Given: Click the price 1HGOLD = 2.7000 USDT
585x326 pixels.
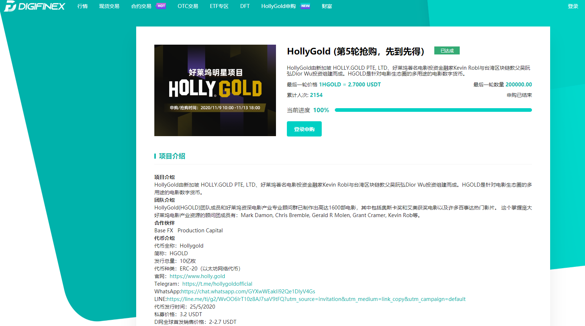Looking at the screenshot, I should click(350, 85).
